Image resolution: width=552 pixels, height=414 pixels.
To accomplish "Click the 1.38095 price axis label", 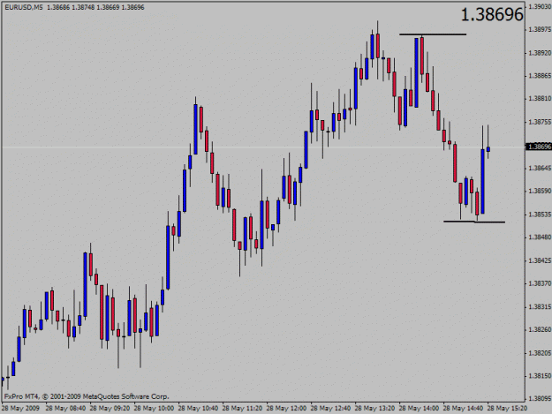I will point(540,399).
